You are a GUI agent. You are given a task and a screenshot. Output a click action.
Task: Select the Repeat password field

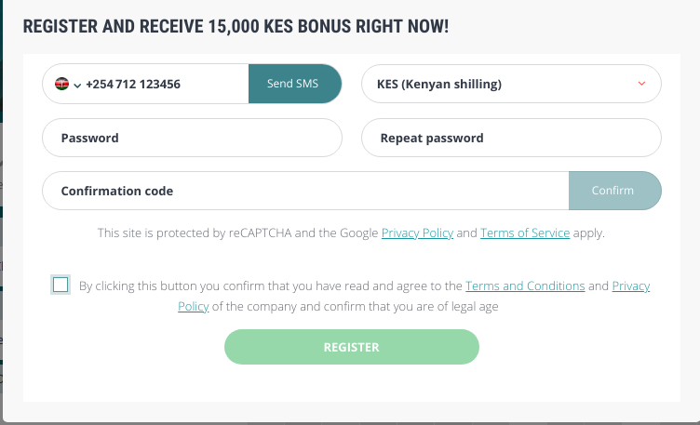[511, 138]
